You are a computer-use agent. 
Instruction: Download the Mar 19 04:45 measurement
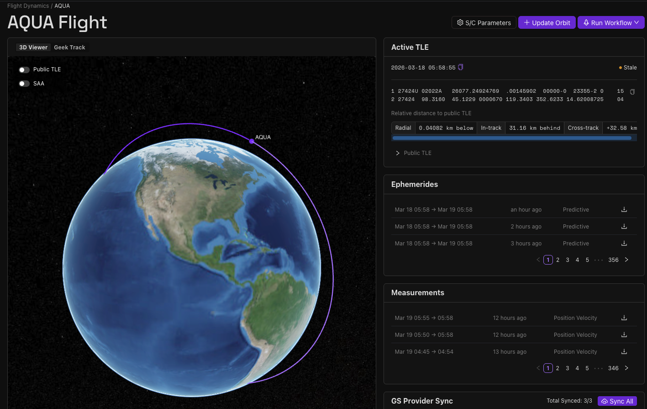tap(624, 352)
